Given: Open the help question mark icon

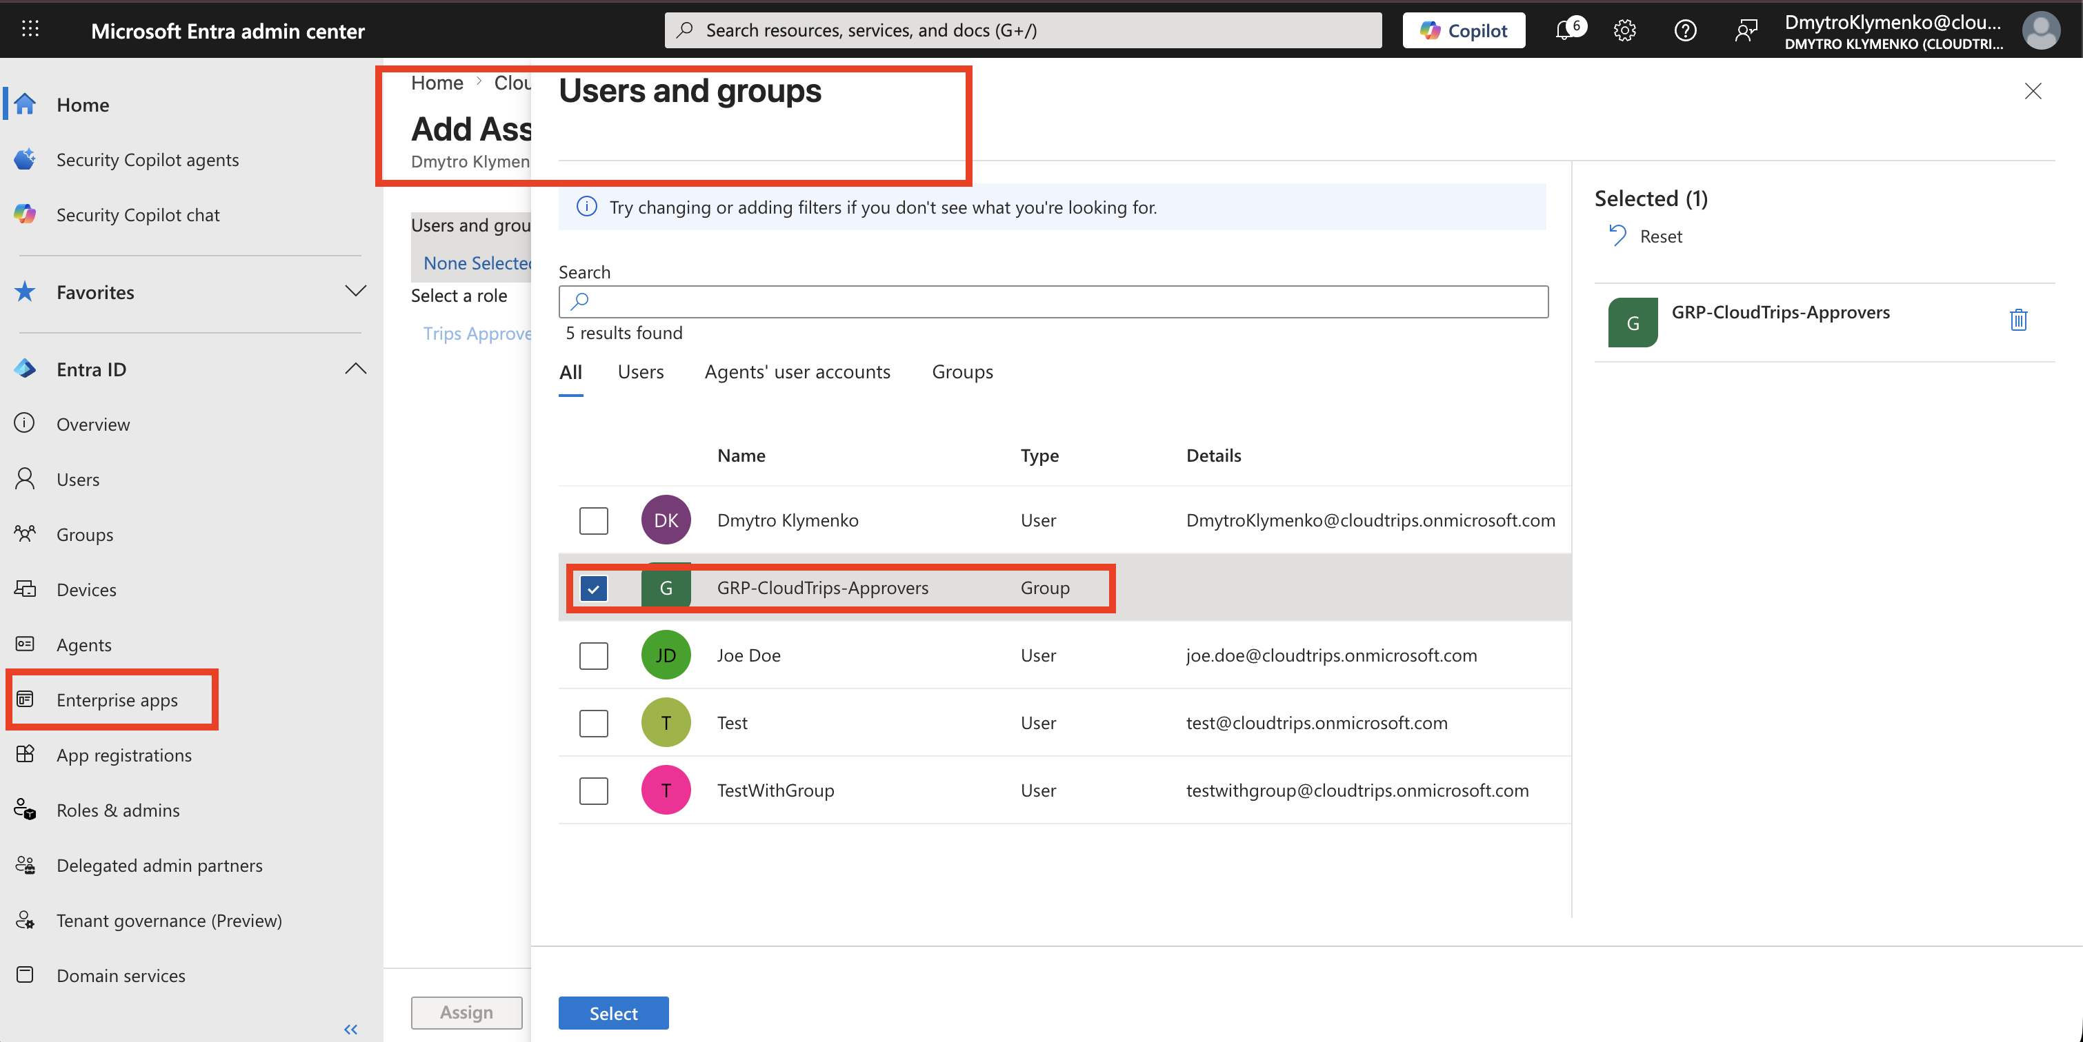Looking at the screenshot, I should coord(1684,31).
